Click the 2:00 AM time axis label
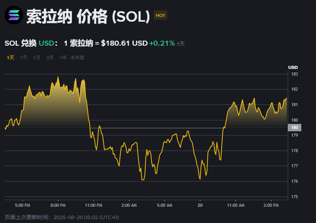Image resolution: width=316 pixels, height=223 pixels. pos(129,206)
